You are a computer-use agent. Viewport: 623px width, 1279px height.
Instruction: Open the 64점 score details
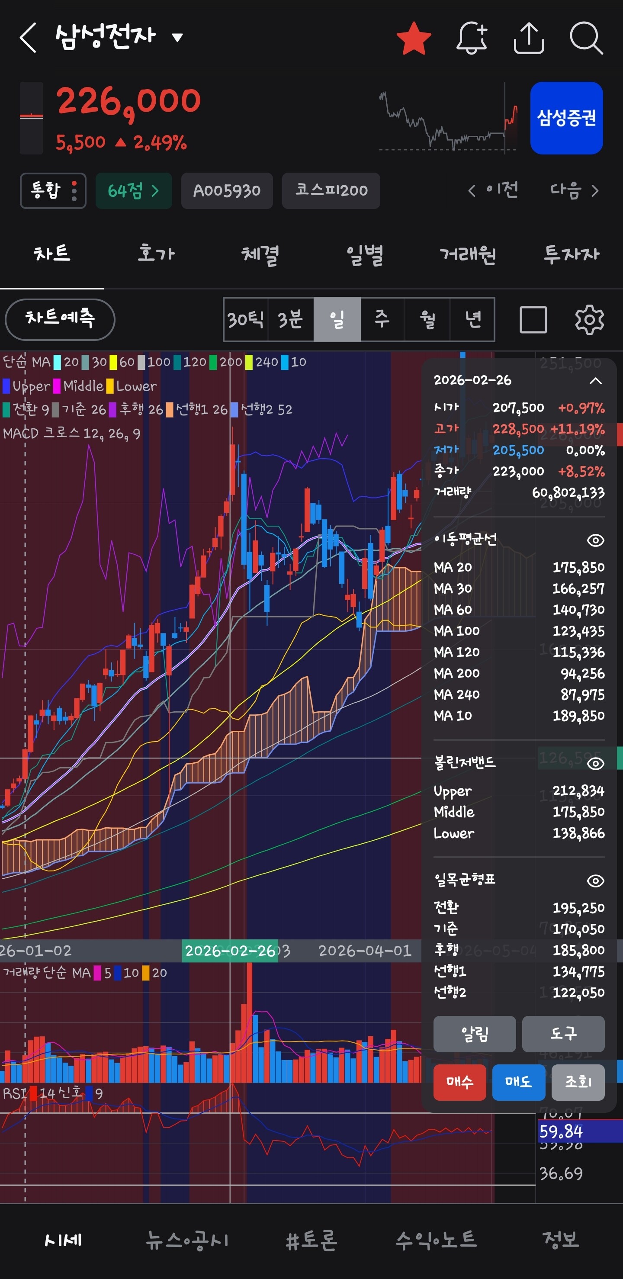click(134, 191)
